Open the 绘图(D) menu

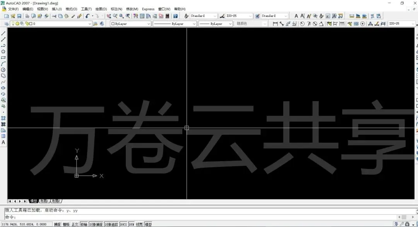click(x=101, y=9)
